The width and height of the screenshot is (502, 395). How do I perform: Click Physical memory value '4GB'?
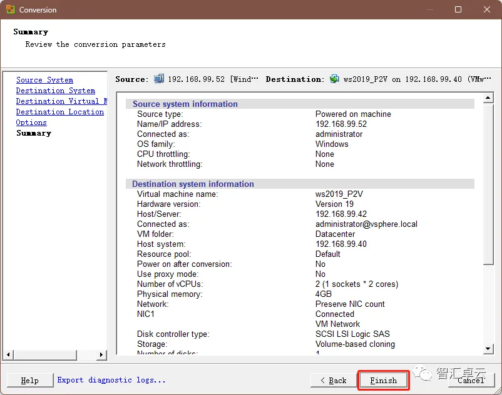tap(324, 294)
